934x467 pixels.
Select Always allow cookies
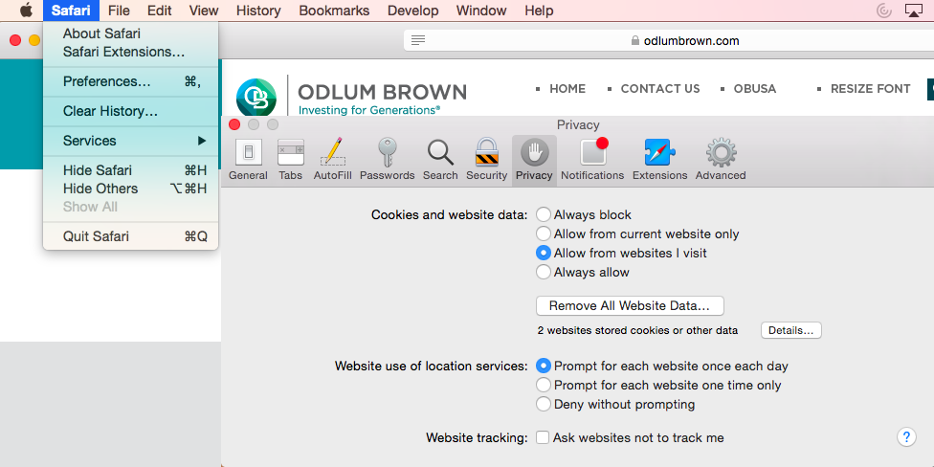pos(544,272)
